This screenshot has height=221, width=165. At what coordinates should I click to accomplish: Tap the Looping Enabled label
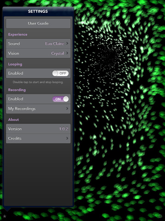pos(16,73)
